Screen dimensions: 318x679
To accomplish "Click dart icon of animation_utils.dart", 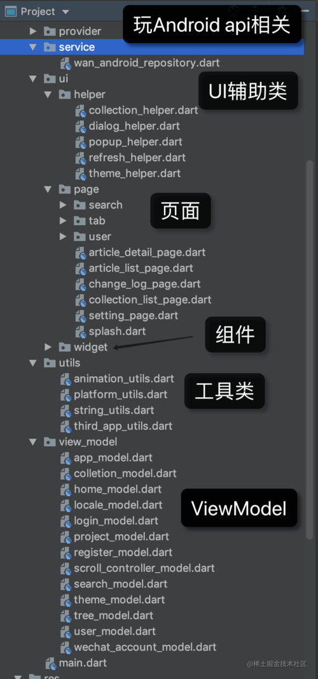I will (x=66, y=379).
